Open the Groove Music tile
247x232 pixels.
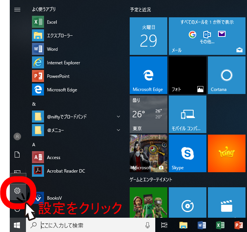(x=188, y=202)
